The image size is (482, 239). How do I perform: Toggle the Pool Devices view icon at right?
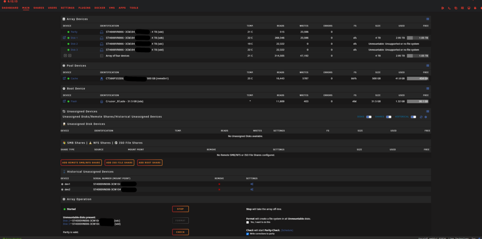(427, 66)
